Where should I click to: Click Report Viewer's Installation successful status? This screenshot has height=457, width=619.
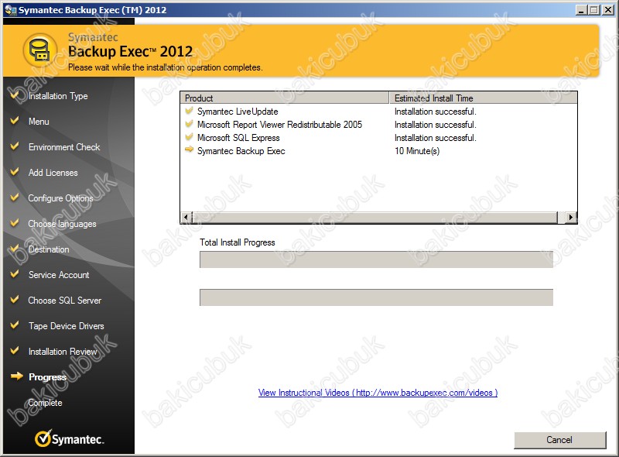(x=436, y=125)
